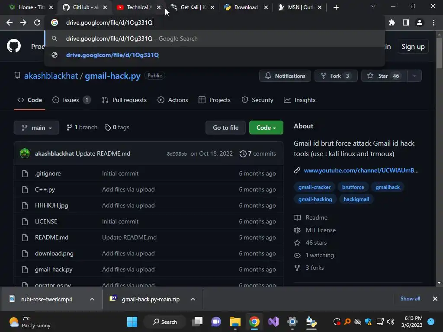Image resolution: width=443 pixels, height=332 pixels.
Task: Open the Projects tab
Action: coord(215,100)
